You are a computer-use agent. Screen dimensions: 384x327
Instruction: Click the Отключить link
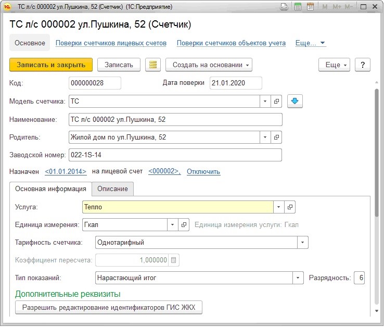[x=203, y=171]
